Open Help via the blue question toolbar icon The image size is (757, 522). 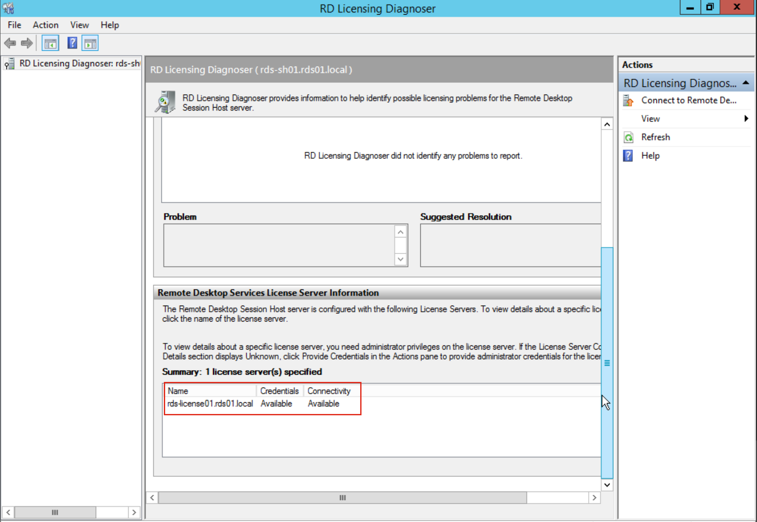click(72, 43)
